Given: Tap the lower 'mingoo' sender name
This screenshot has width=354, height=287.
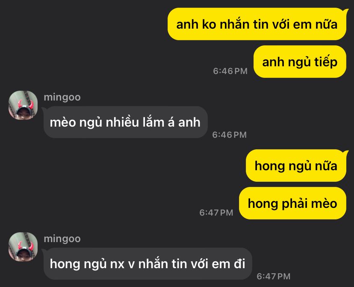Looking at the screenshot, I should point(62,239).
